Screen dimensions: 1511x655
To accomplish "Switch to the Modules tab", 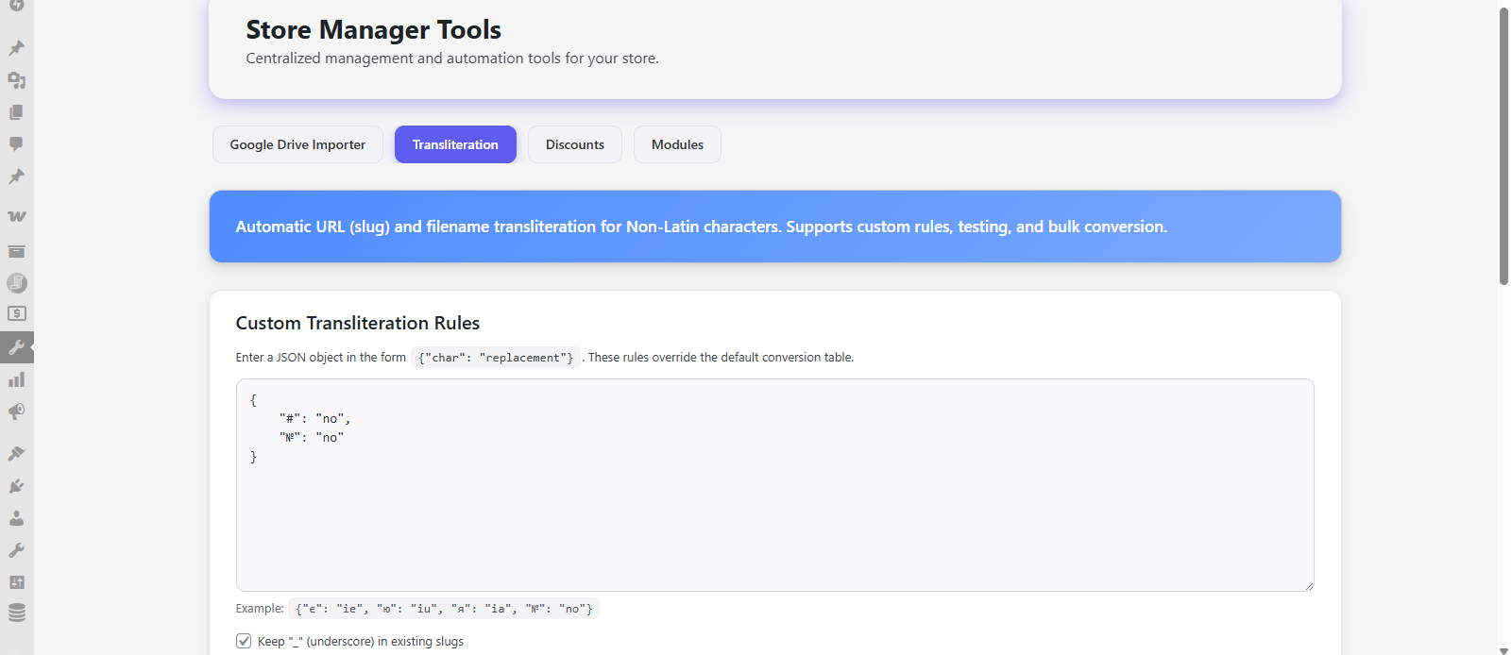I will tap(677, 144).
